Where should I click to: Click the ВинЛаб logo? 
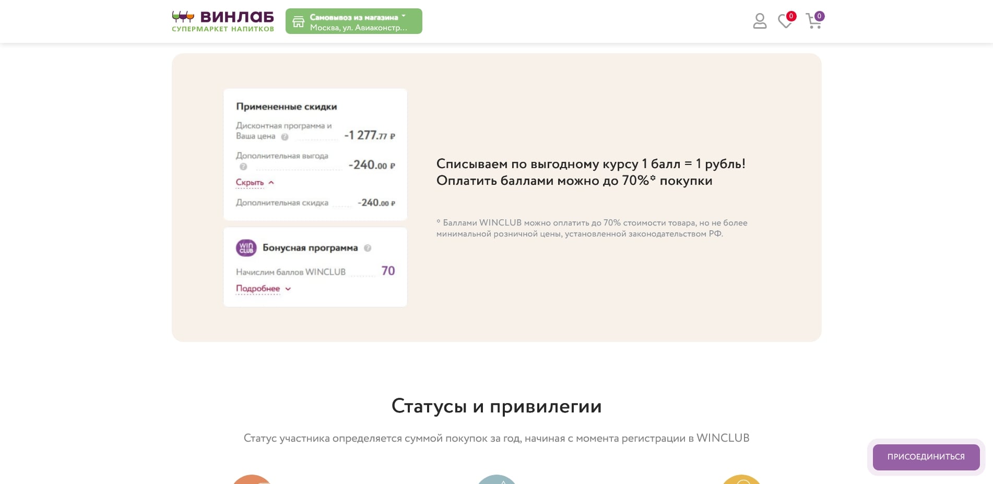(x=222, y=21)
